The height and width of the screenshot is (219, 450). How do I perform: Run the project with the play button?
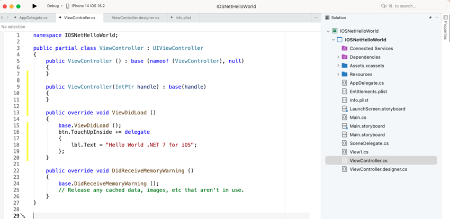[34, 6]
